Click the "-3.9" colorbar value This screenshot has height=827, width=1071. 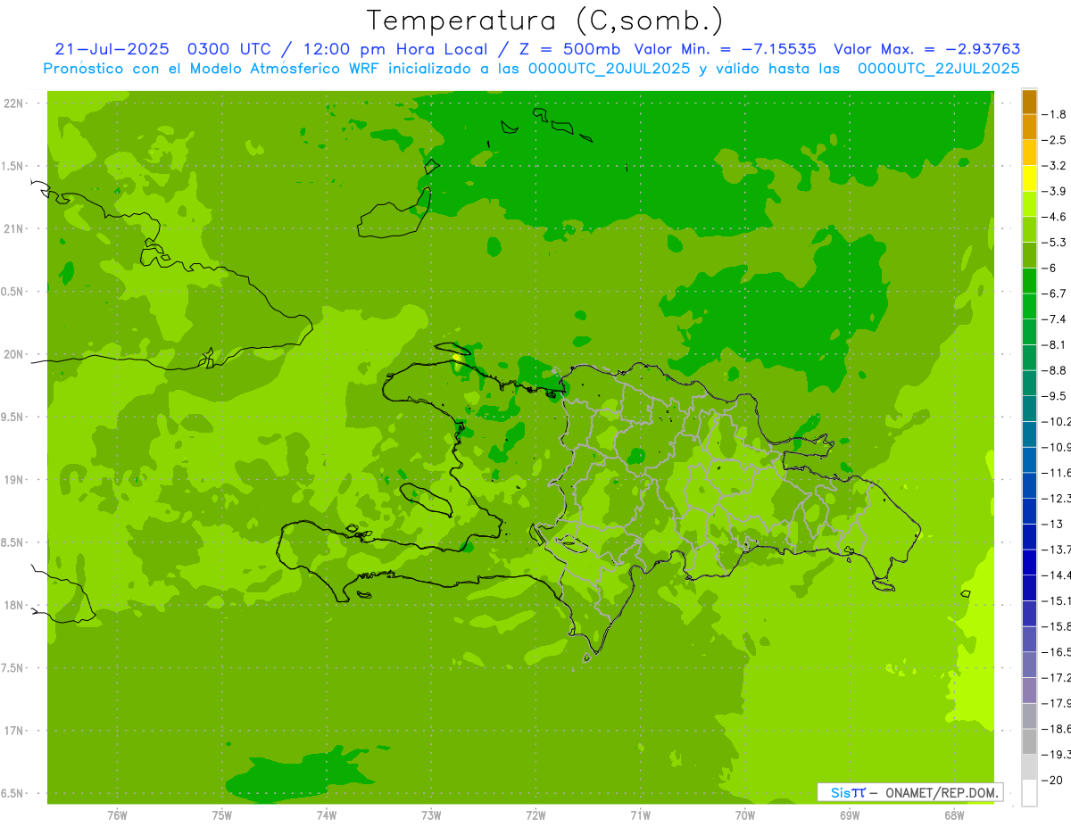click(1055, 191)
